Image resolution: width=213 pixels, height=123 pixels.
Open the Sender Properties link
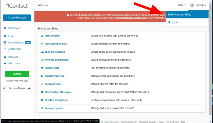[55, 76]
